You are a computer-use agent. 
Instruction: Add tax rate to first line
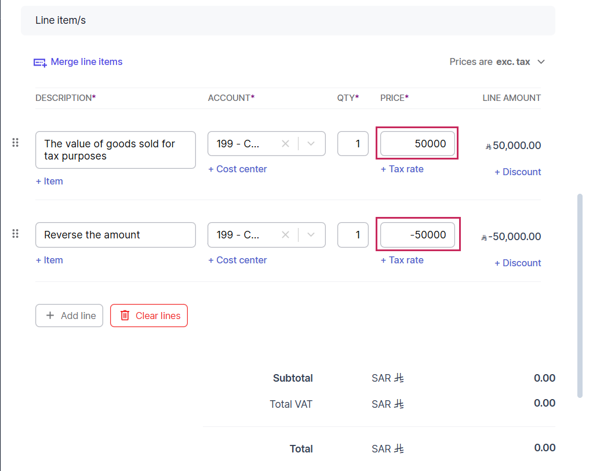(x=402, y=169)
